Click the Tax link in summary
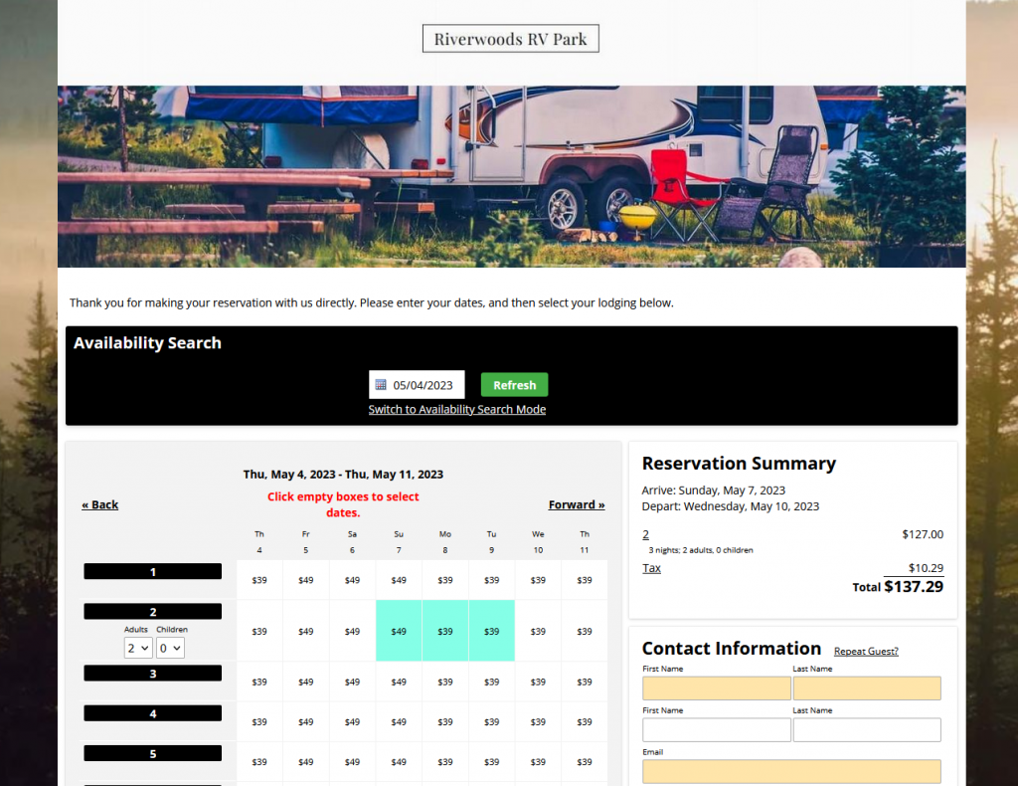Viewport: 1018px width, 786px height. click(x=651, y=568)
